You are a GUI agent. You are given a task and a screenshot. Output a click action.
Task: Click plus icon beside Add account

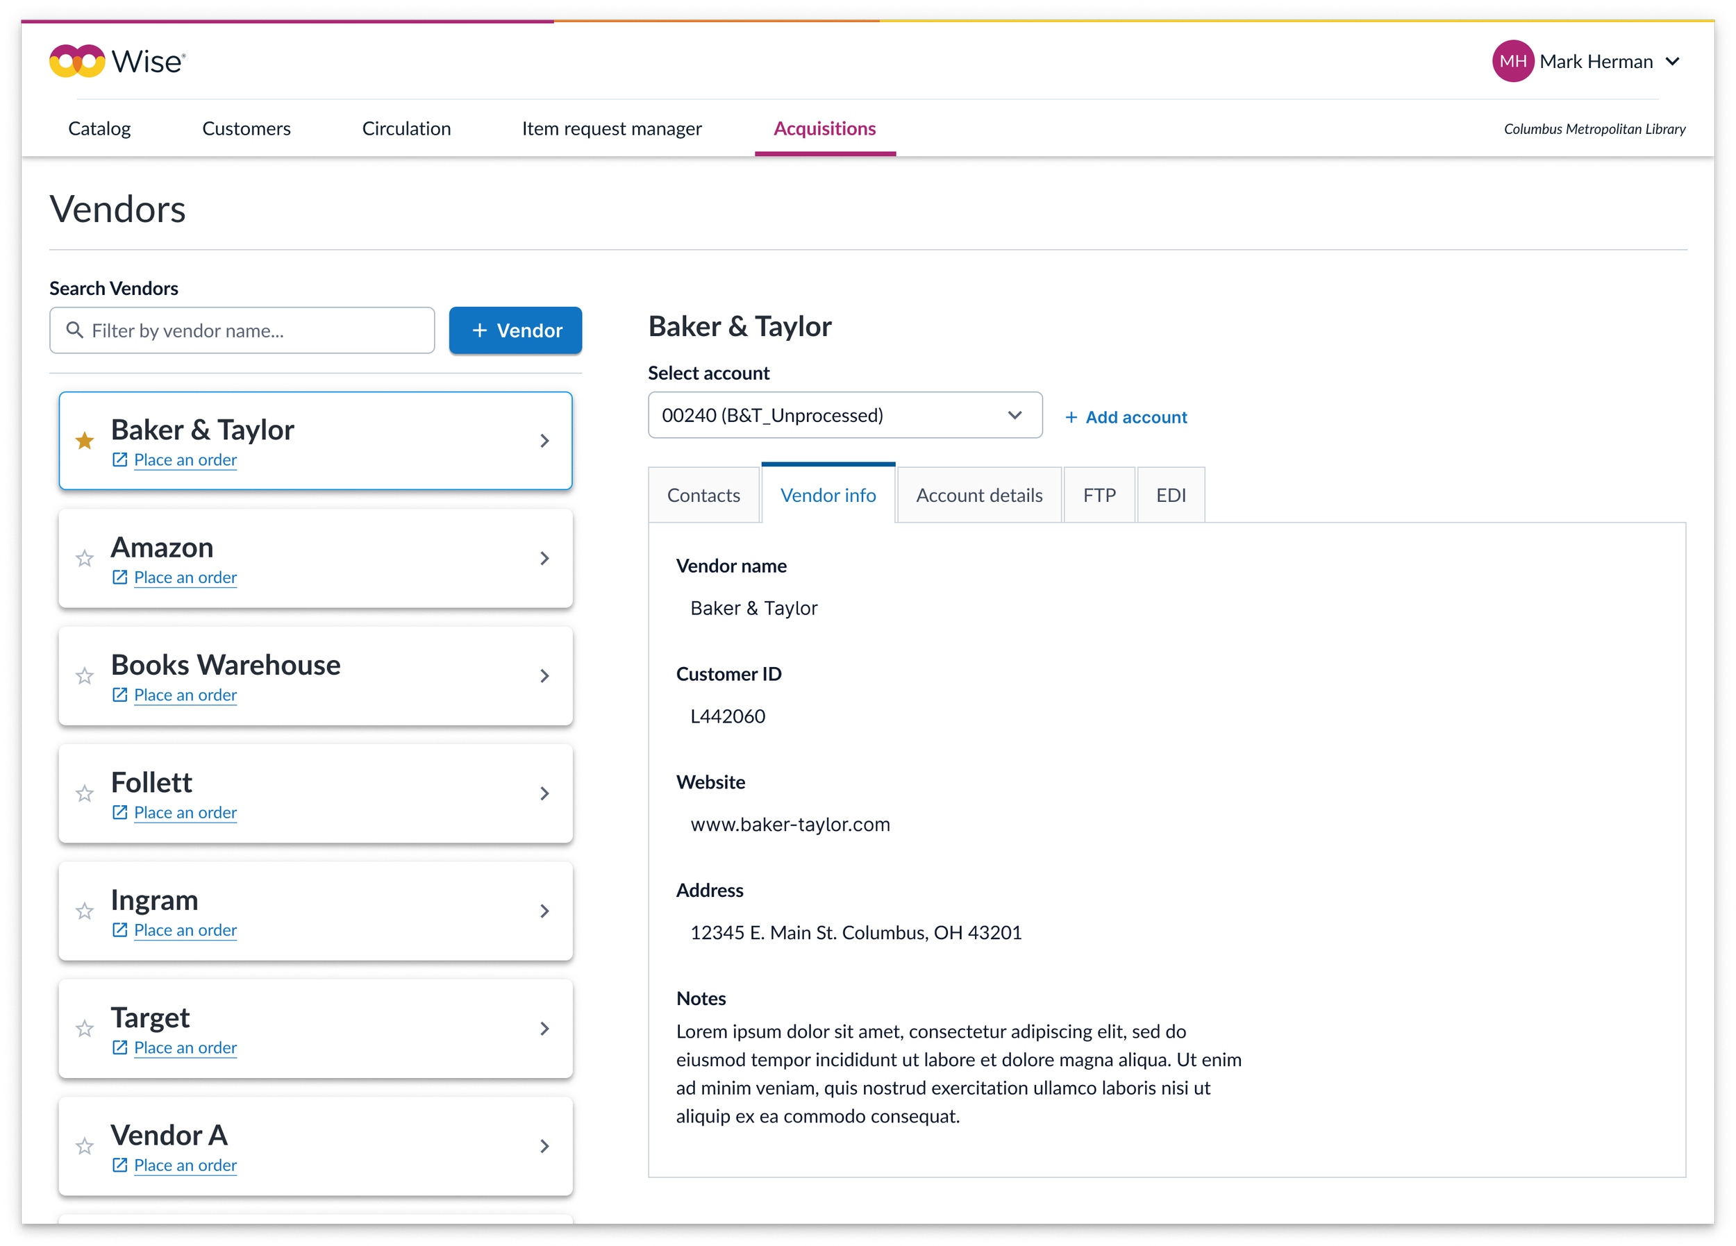tap(1071, 417)
